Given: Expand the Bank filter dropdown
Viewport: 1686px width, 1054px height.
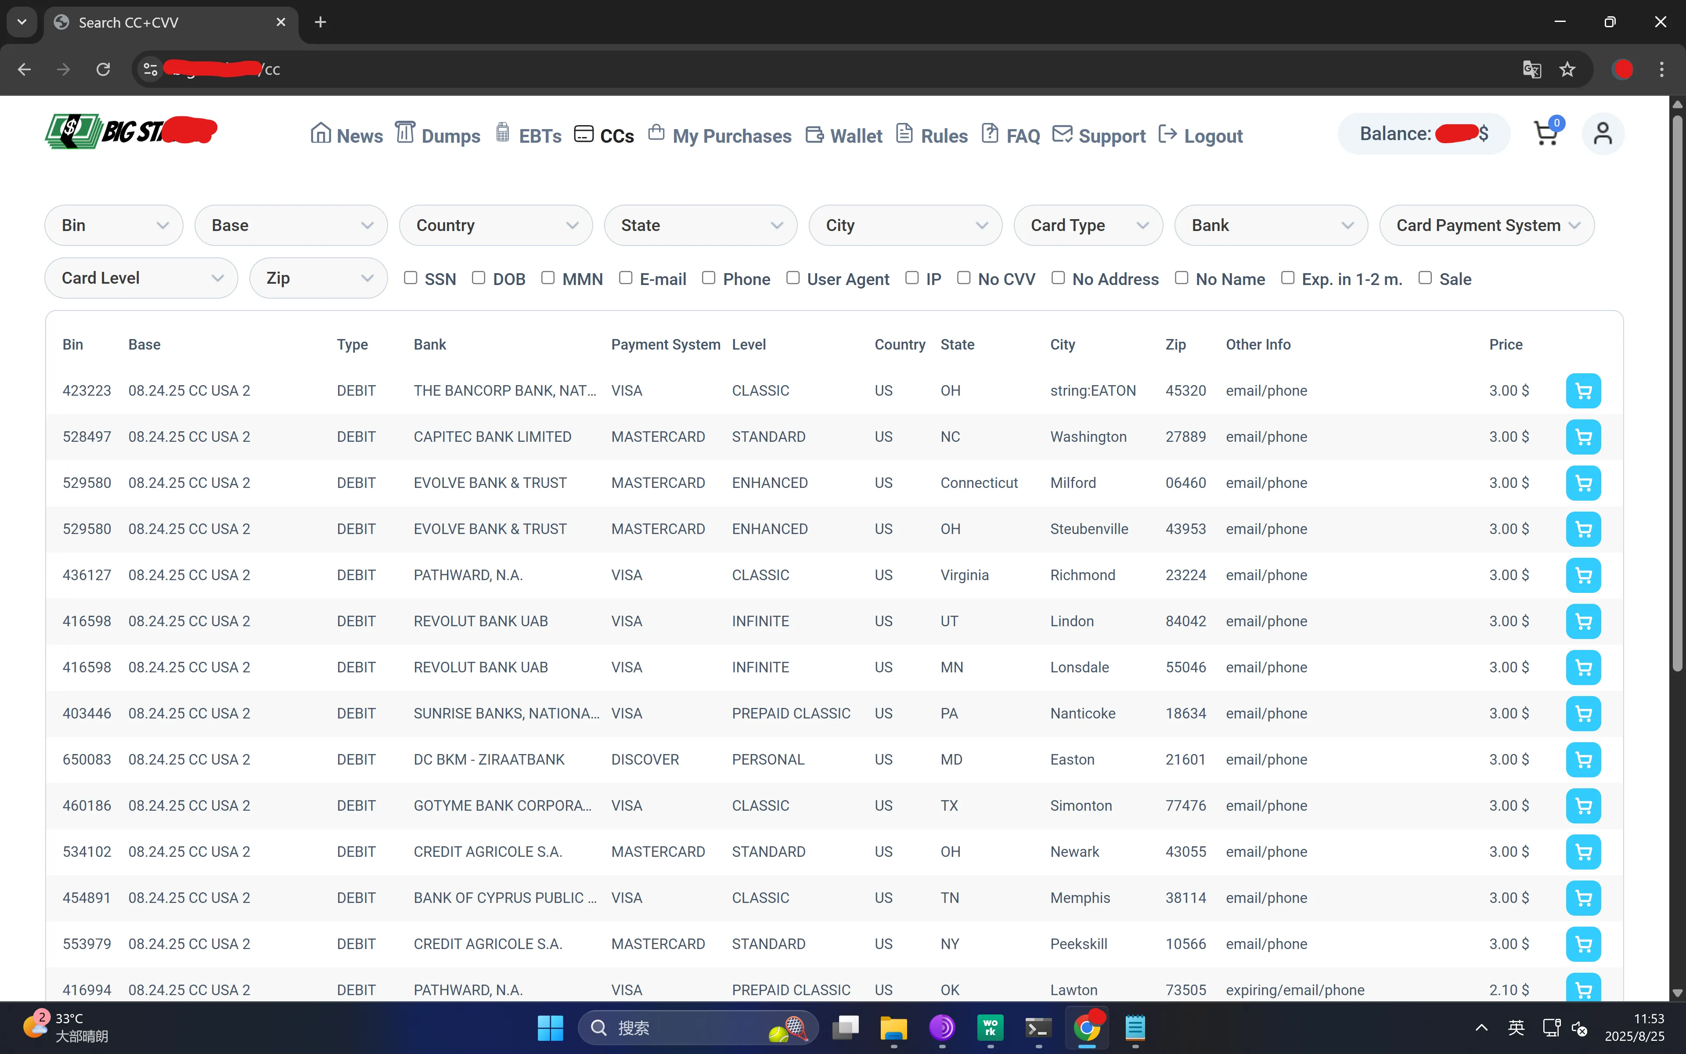Looking at the screenshot, I should (x=1272, y=225).
